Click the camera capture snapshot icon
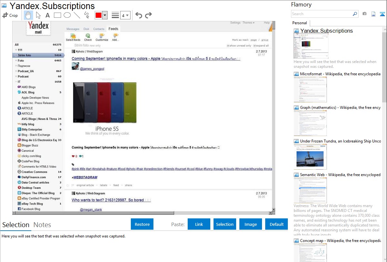The image size is (387, 262). 364,14
